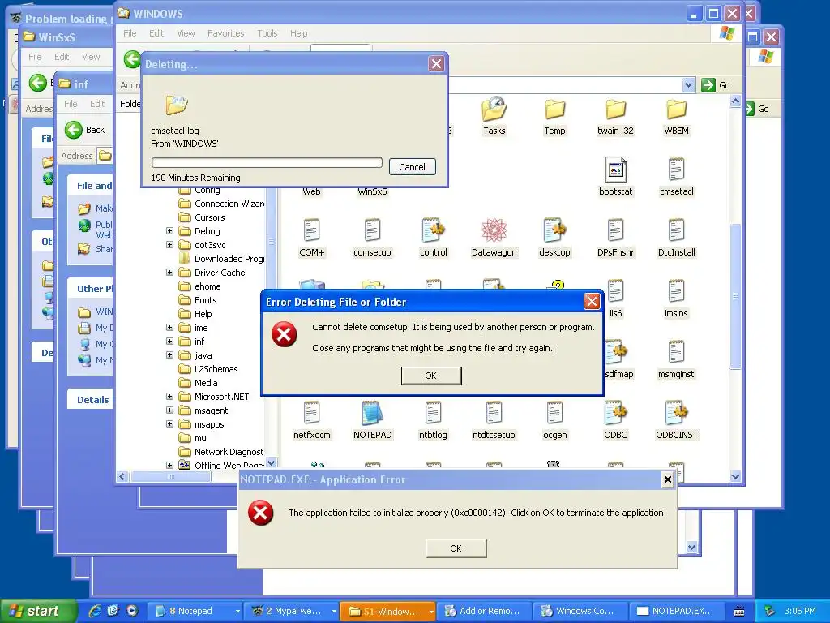Click Go button in WINDOWS window
Viewport: 830px width, 623px height.
coord(717,85)
